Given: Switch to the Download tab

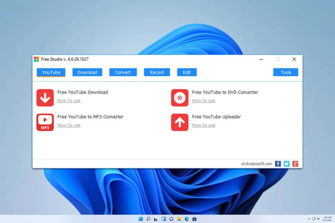Looking at the screenshot, I should [87, 72].
